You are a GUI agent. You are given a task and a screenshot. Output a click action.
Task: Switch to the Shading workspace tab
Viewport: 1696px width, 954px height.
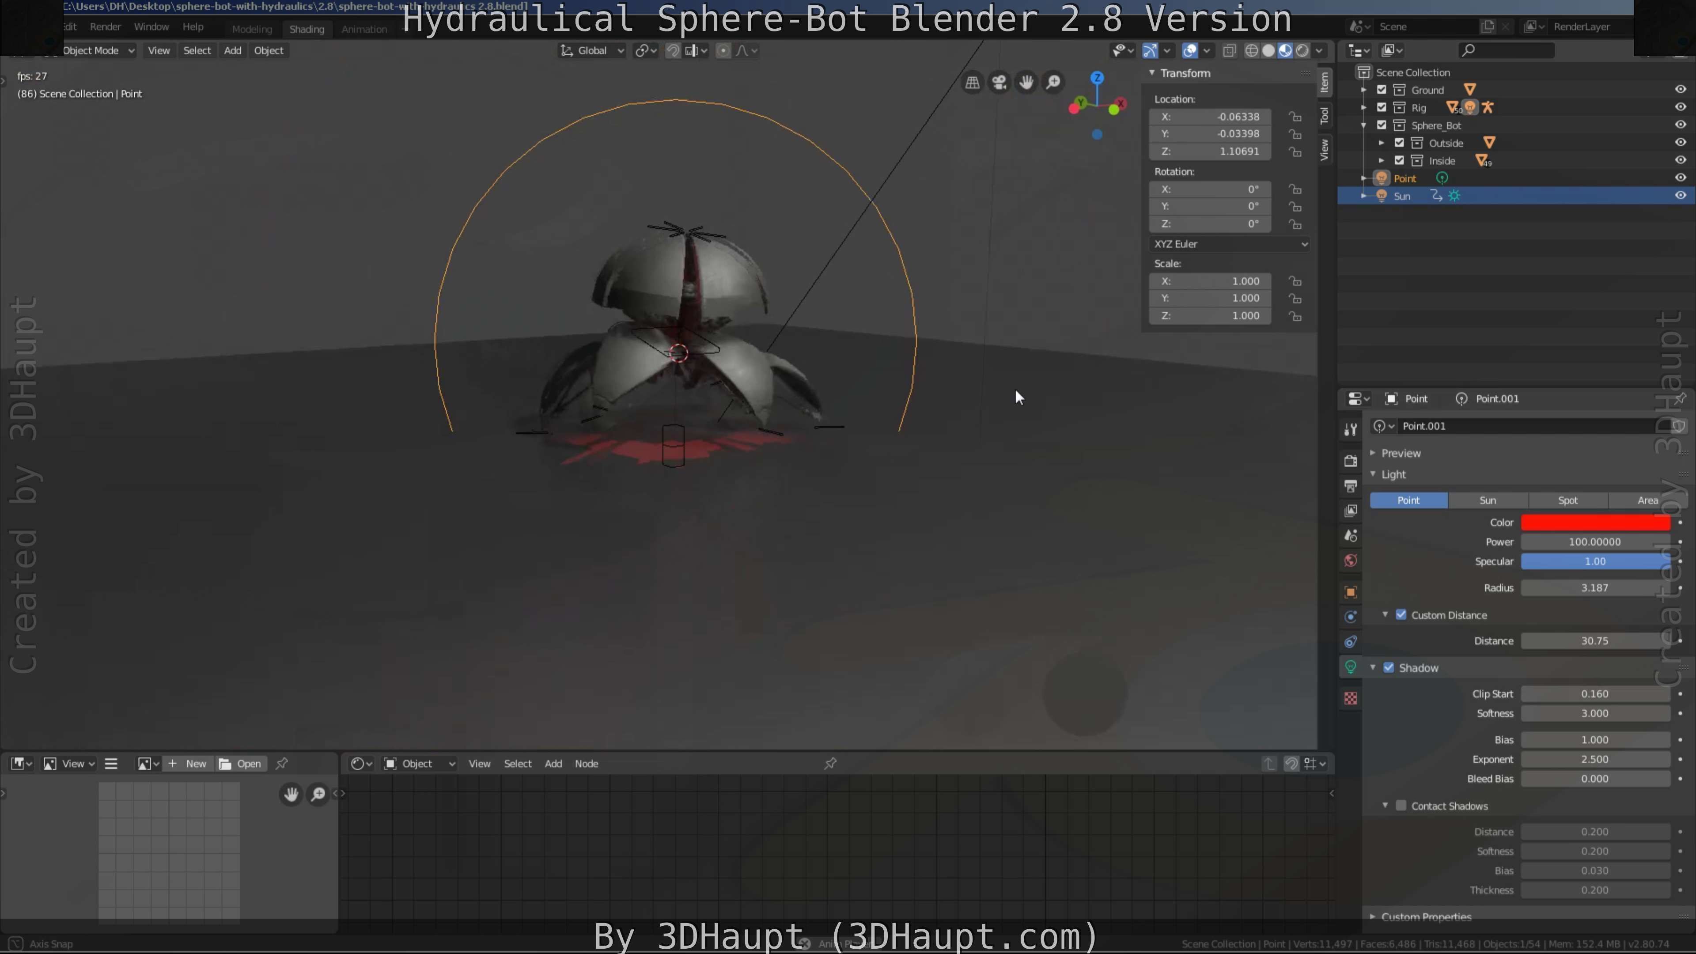307,29
